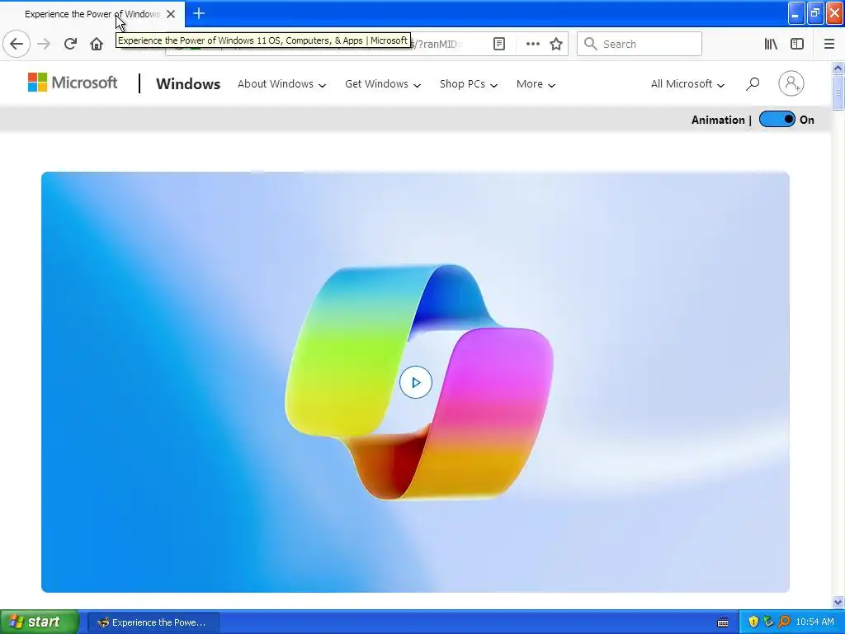Click the address bar URL text
The width and height of the screenshot is (845, 634).
[x=436, y=45]
